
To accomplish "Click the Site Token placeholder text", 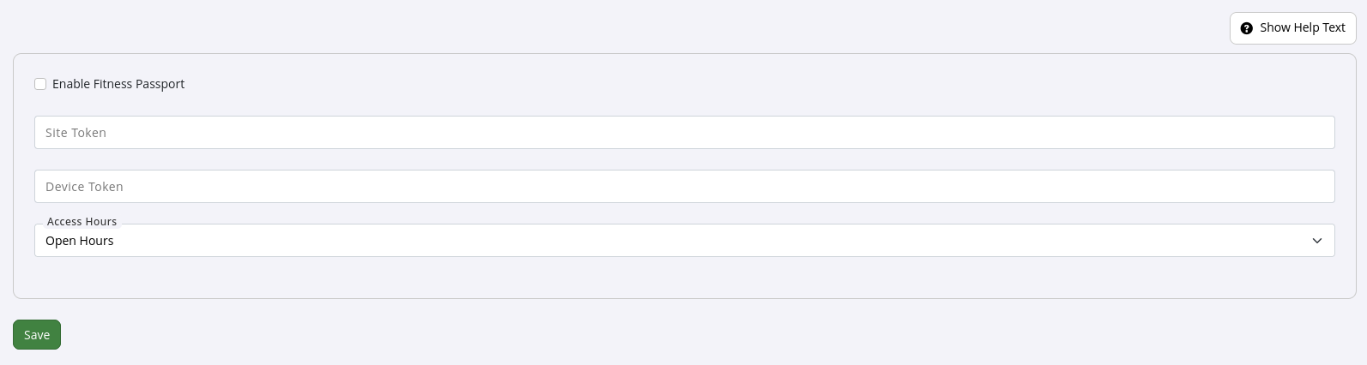I will [x=76, y=133].
